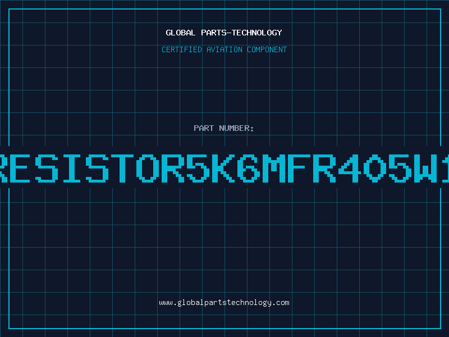The width and height of the screenshot is (449, 337).
Task: Click the CERTIFIED AVIATION COMPONENT subtitle
Action: pos(224,49)
